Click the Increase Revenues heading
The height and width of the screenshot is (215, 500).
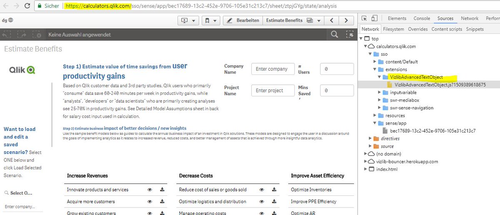click(x=87, y=176)
